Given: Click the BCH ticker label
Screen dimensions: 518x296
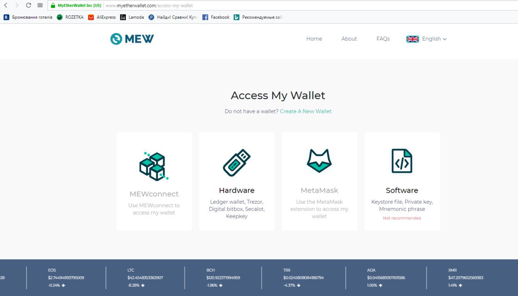Looking at the screenshot, I should point(210,270).
